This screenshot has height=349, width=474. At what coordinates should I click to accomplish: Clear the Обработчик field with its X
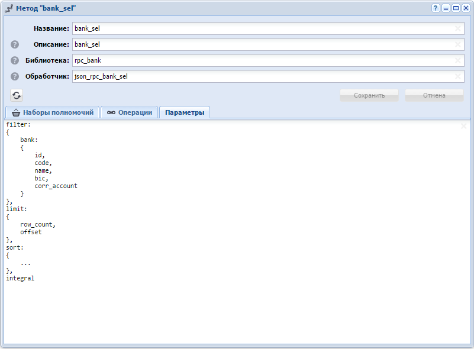[x=457, y=76]
